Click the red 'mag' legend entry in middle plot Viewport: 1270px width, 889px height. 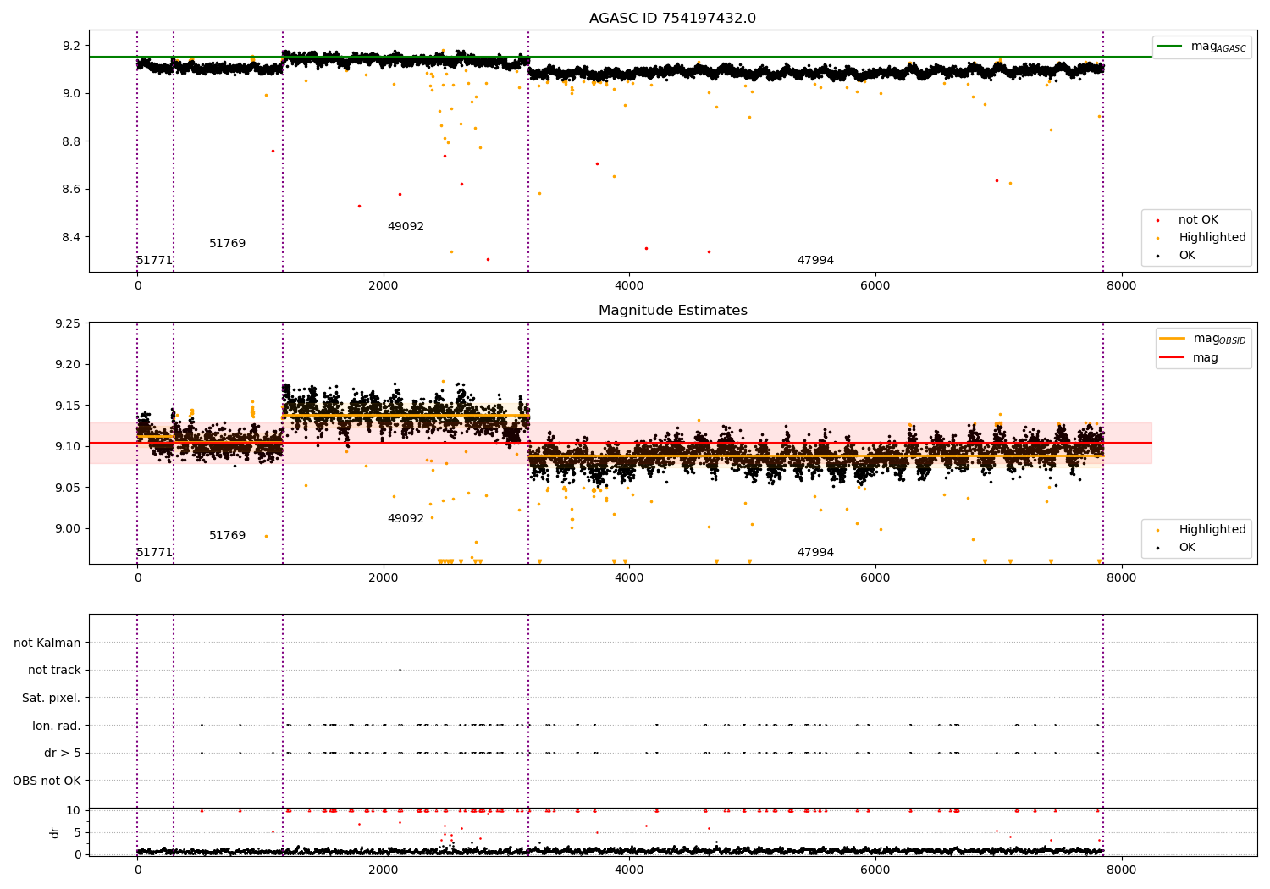pyautogui.click(x=1205, y=358)
